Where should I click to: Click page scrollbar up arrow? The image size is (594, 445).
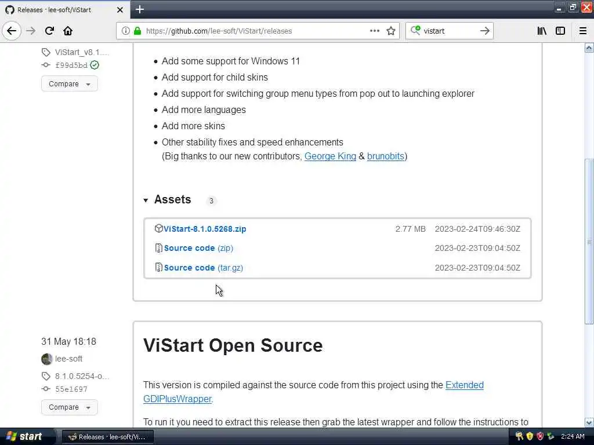(x=589, y=48)
